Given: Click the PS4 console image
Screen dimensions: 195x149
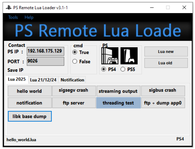Looking at the screenshot, I should point(110,56).
